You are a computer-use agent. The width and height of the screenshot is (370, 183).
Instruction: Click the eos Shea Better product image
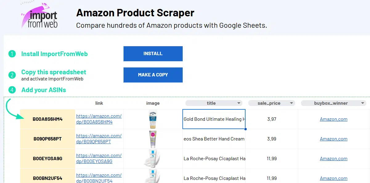(x=153, y=139)
